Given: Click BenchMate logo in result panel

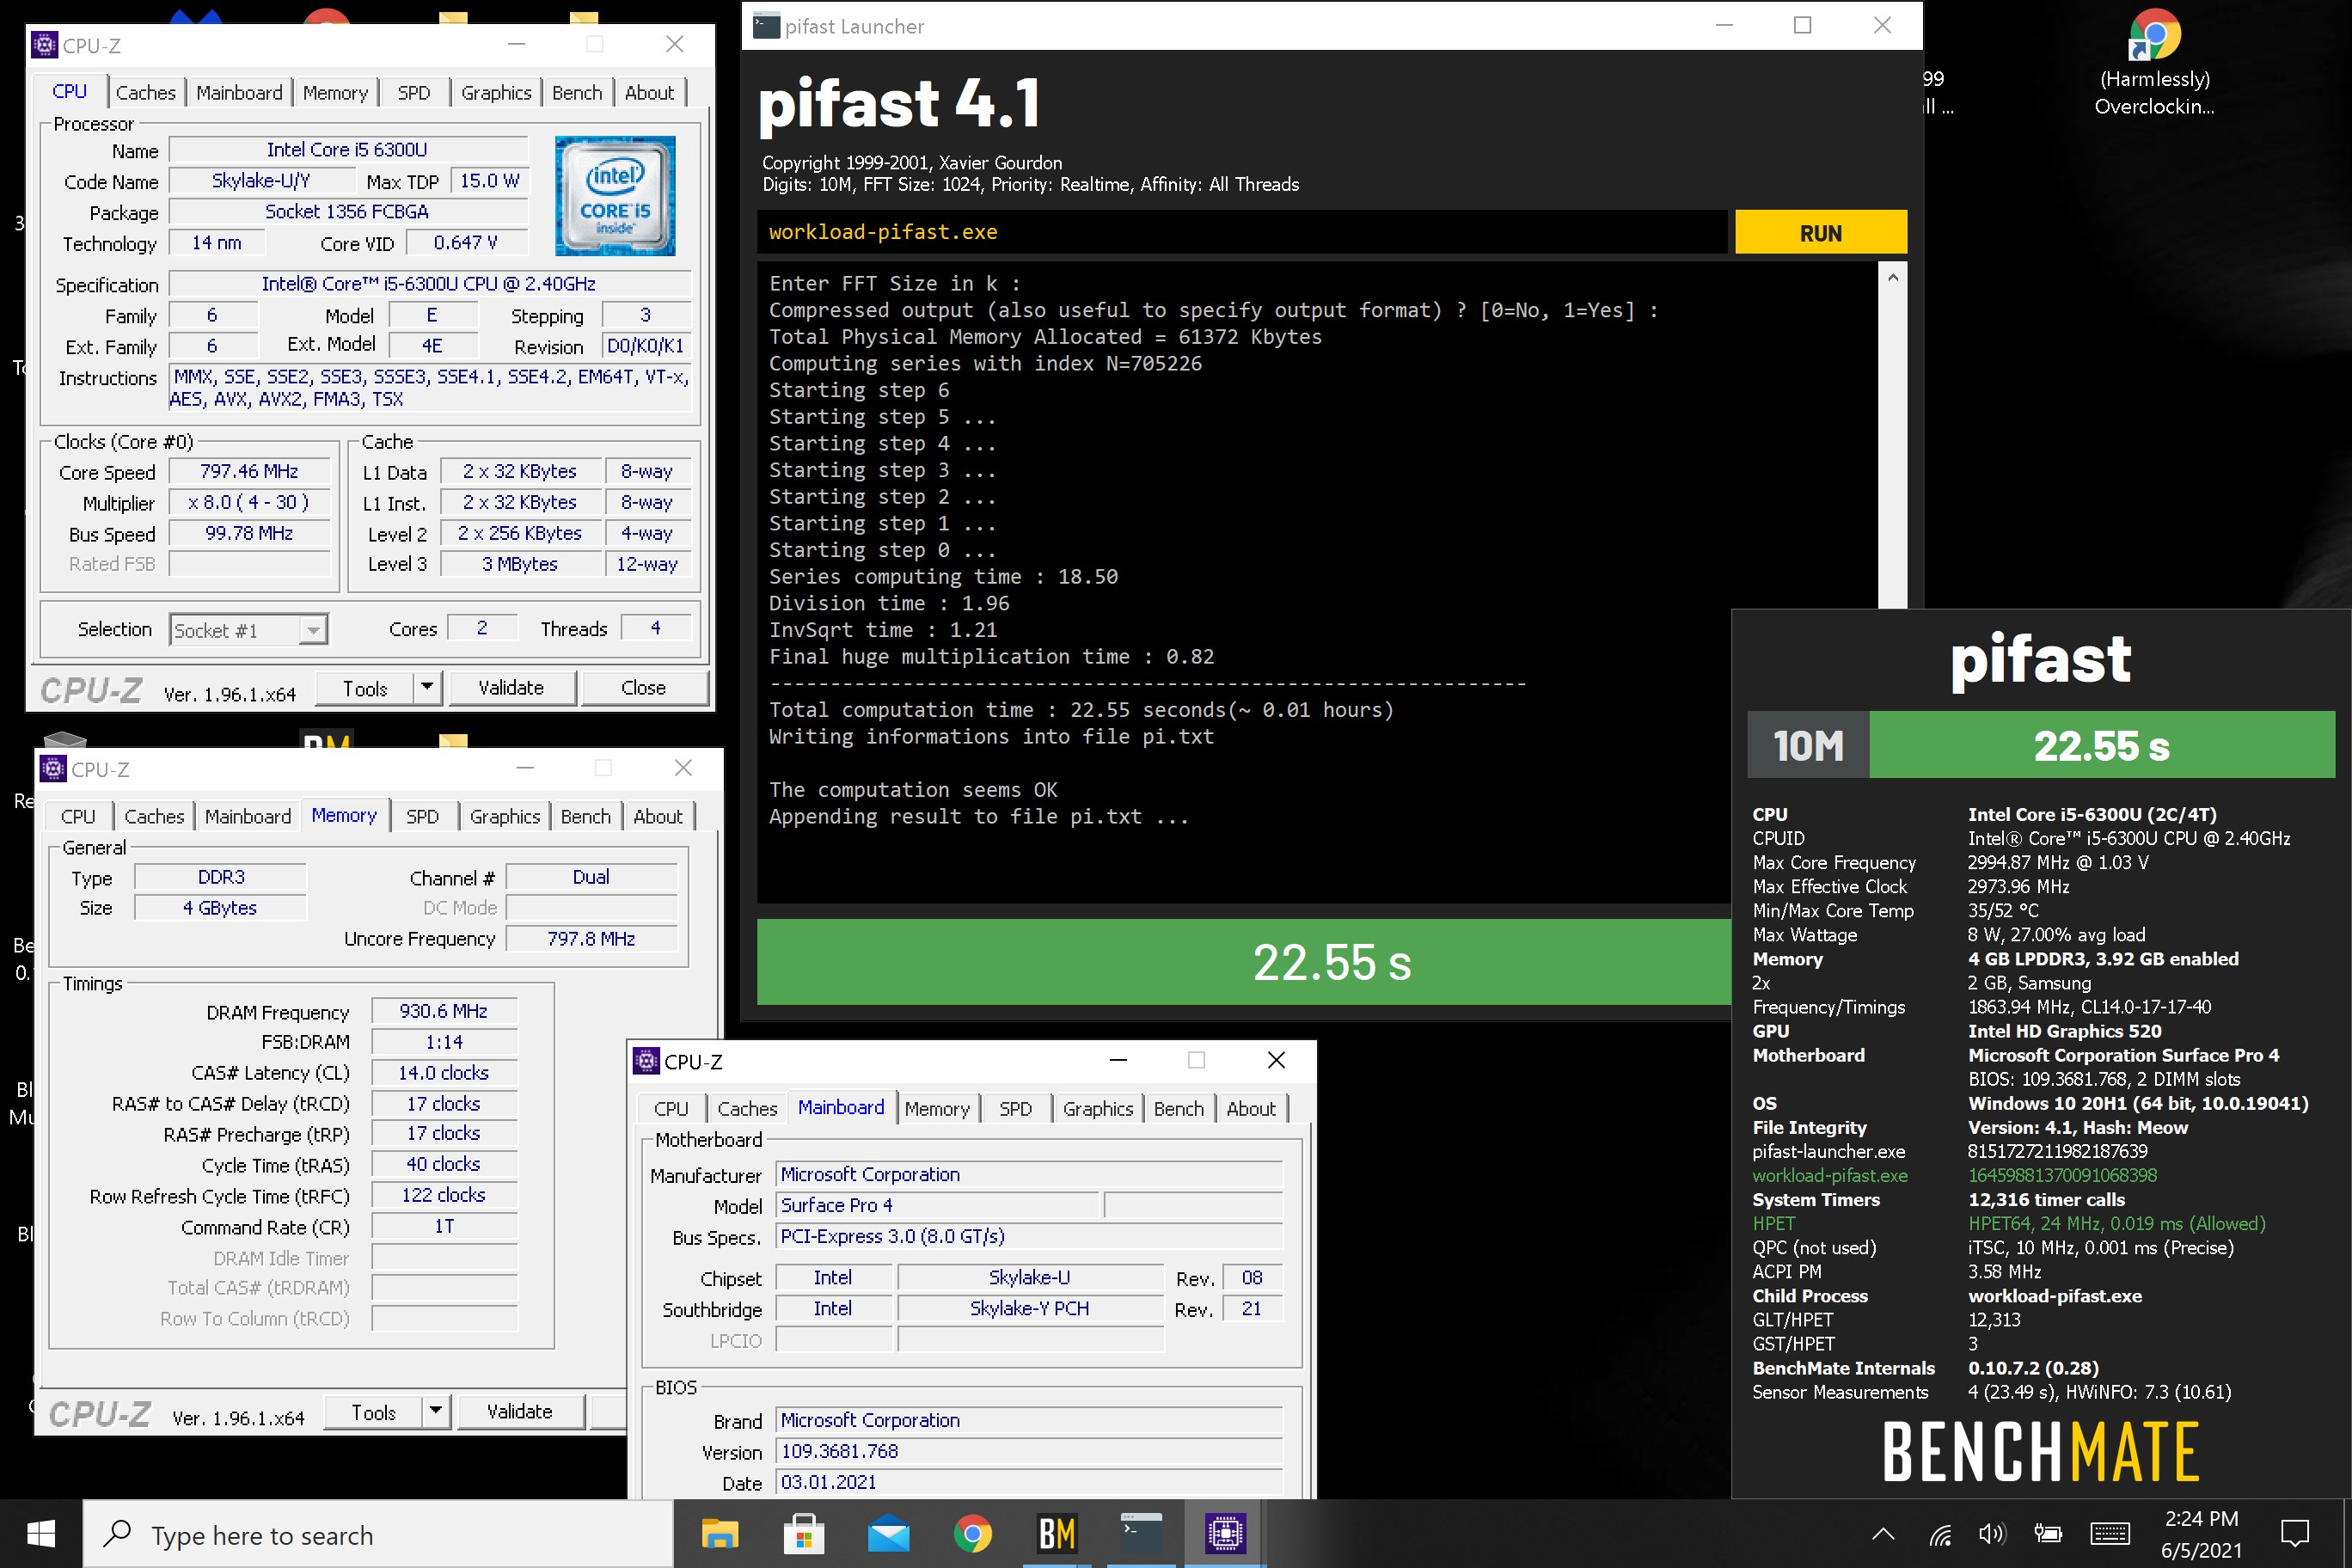Looking at the screenshot, I should [x=2040, y=1451].
